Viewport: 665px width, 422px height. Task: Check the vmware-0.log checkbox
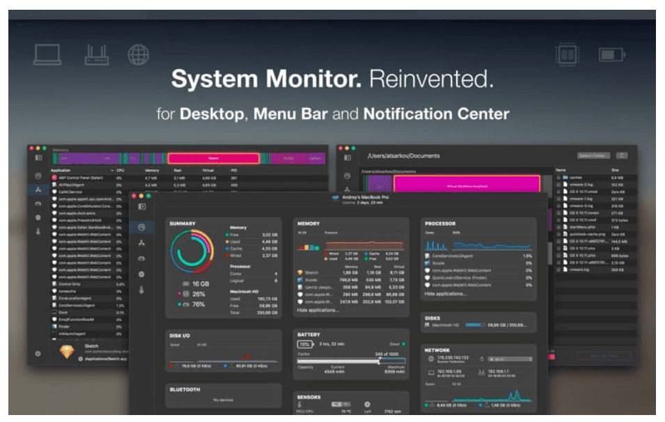[558, 206]
